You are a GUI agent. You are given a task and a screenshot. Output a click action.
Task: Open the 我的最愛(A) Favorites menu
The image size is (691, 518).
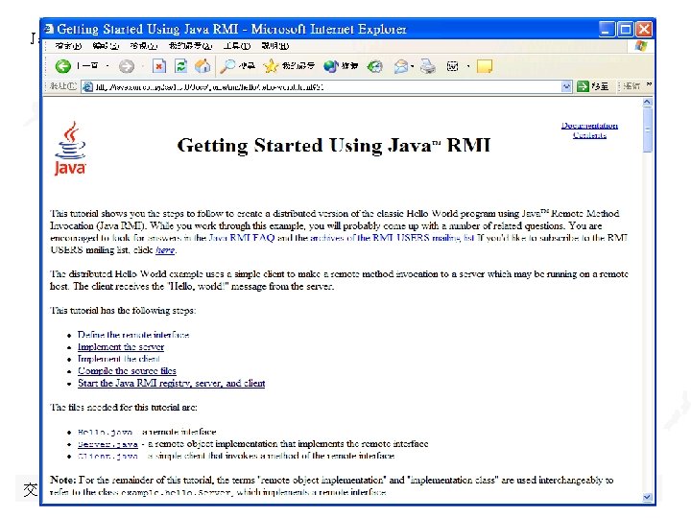[190, 46]
